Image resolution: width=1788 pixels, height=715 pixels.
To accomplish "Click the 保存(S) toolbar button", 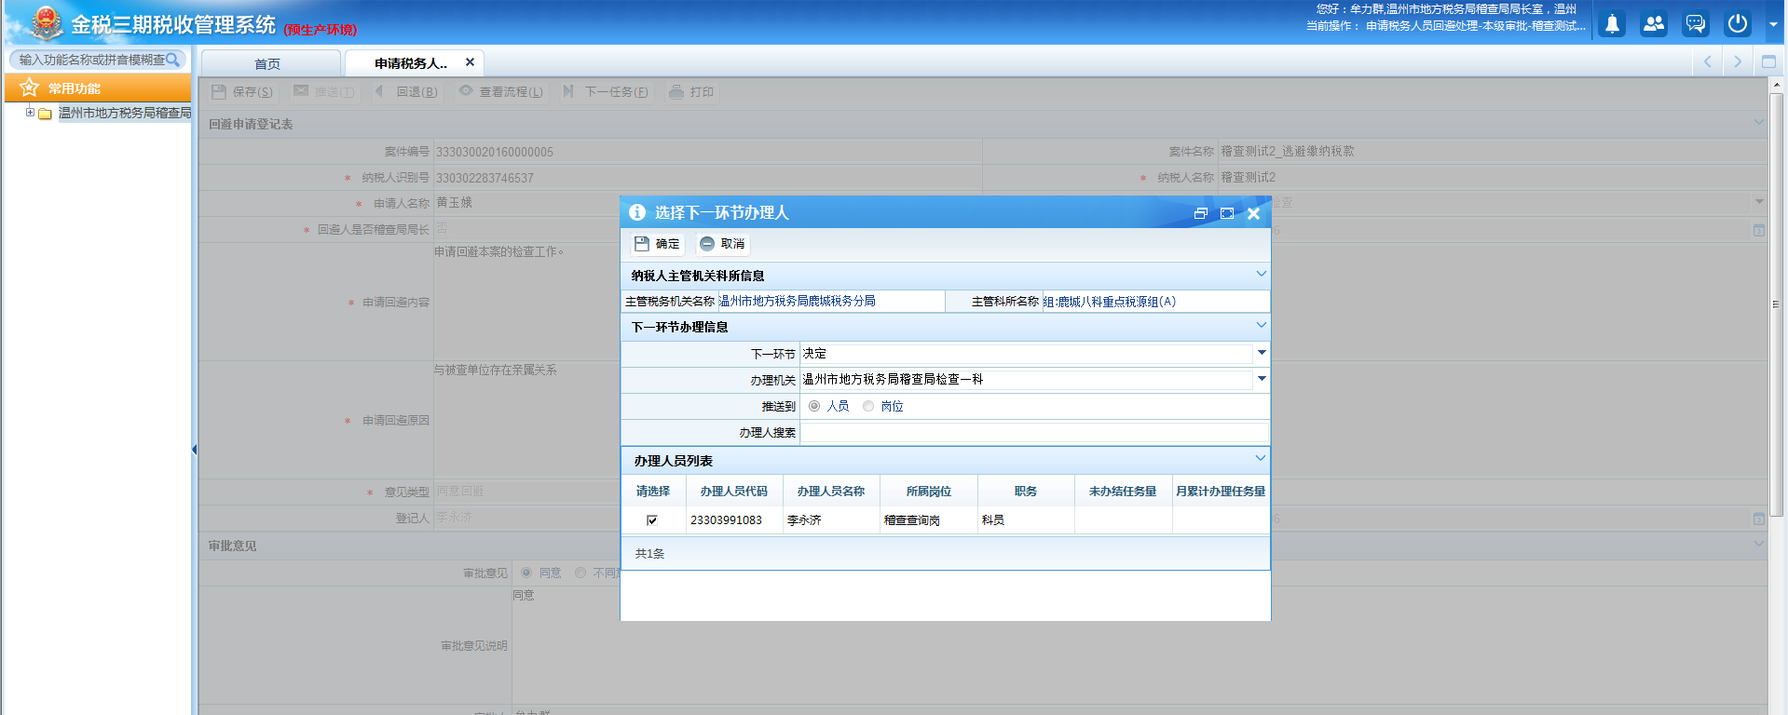I will [x=242, y=92].
